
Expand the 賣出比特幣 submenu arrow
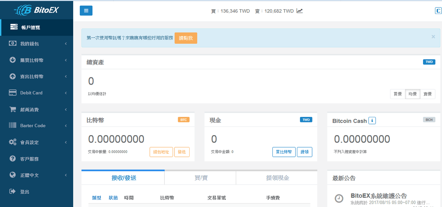[x=66, y=77]
